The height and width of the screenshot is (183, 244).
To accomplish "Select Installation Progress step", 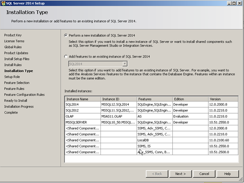I will point(19,107).
